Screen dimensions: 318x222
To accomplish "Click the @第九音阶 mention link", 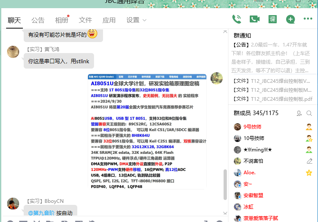I will click(41, 213).
